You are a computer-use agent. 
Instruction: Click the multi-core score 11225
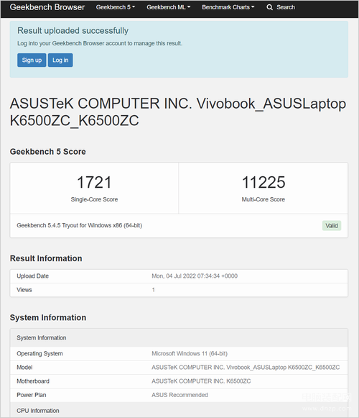(x=264, y=182)
